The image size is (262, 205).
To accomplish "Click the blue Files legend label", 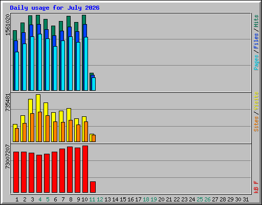I will pos(256,40).
